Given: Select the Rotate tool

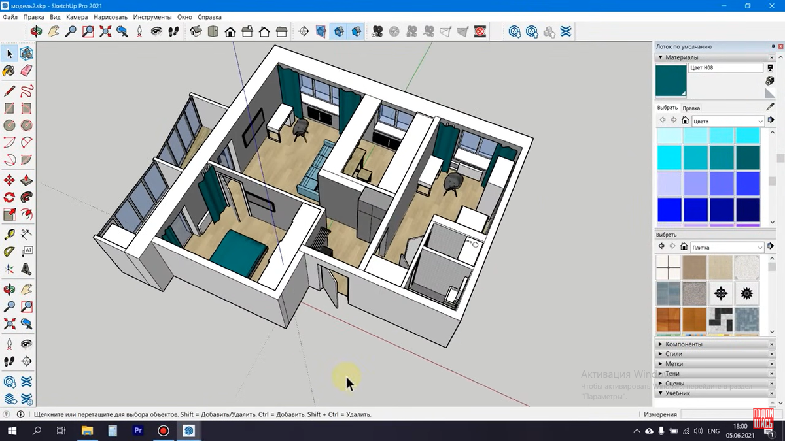Looking at the screenshot, I should tap(10, 197).
